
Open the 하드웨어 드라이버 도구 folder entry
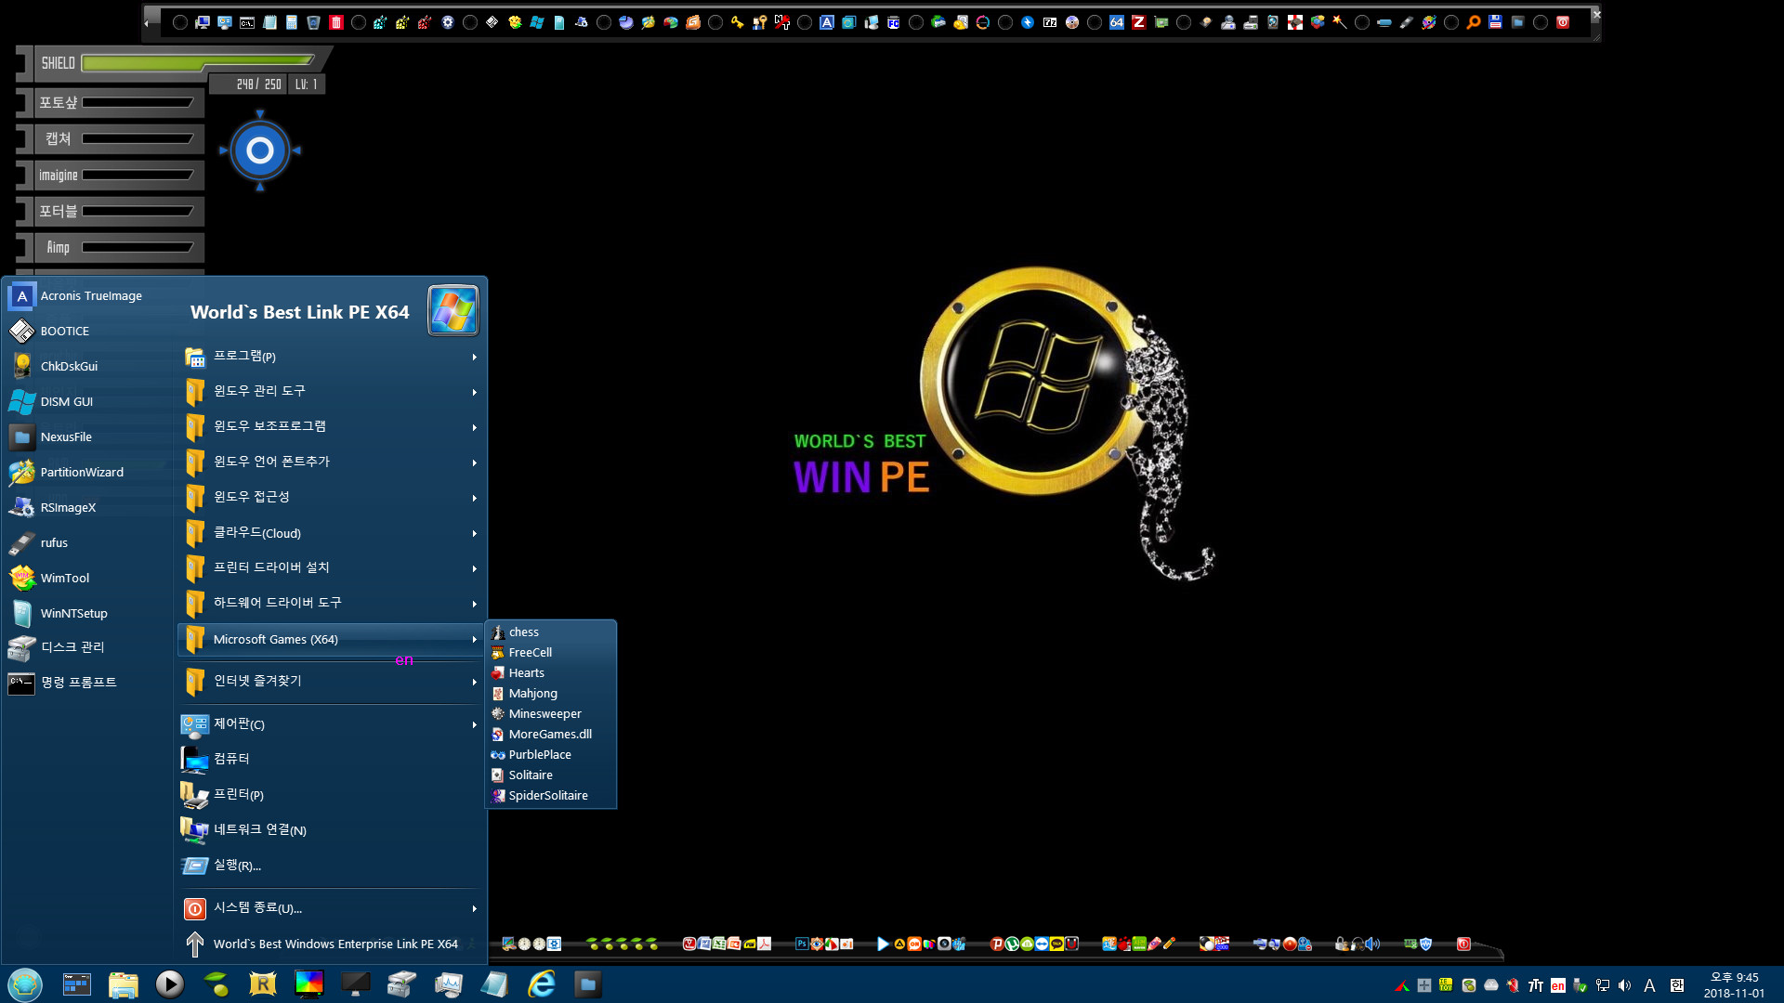pyautogui.click(x=330, y=603)
